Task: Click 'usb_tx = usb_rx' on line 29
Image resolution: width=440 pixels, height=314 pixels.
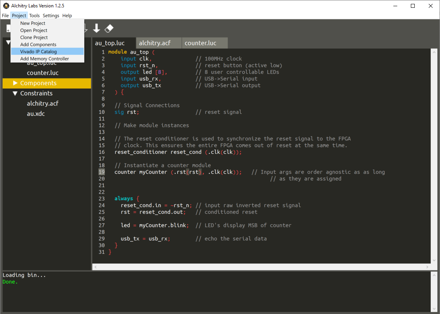Action: [144, 239]
